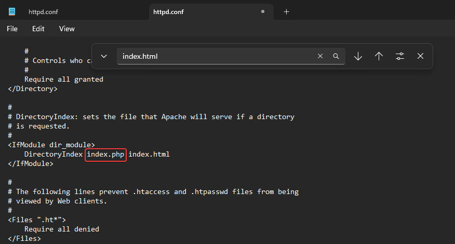This screenshot has height=244, width=455.
Task: Open find options sliders icon
Action: point(400,56)
